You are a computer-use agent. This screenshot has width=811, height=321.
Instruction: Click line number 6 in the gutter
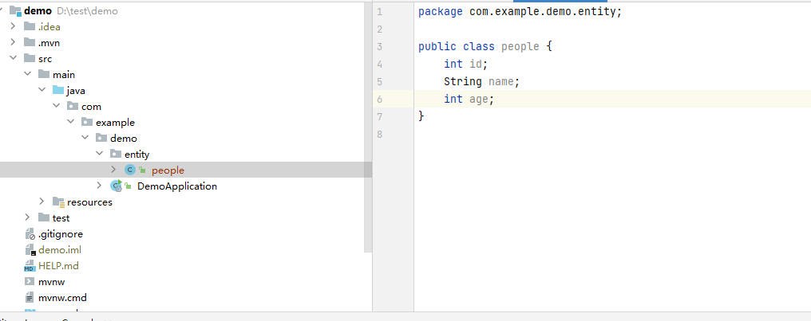coord(379,99)
